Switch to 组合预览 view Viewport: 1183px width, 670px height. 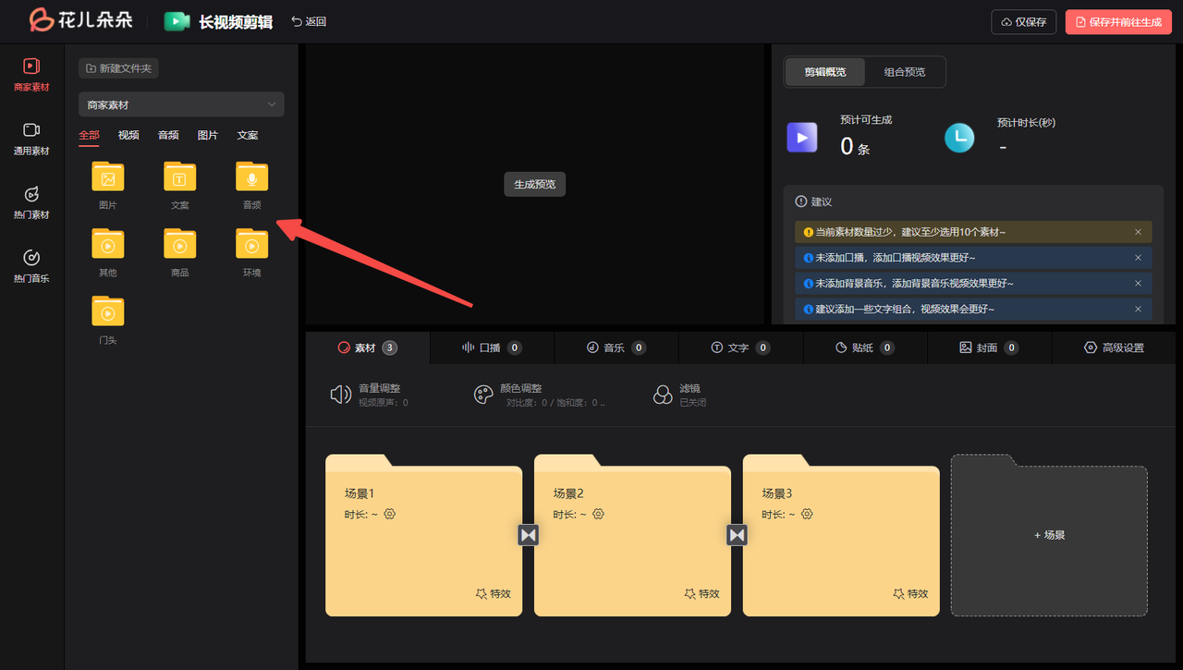(904, 72)
